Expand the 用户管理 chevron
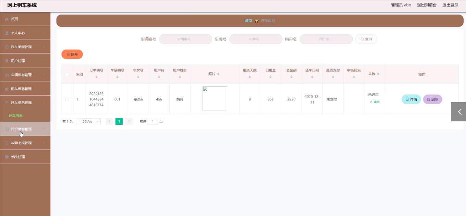Screen dimensions: 466x216 pyautogui.click(x=44, y=61)
